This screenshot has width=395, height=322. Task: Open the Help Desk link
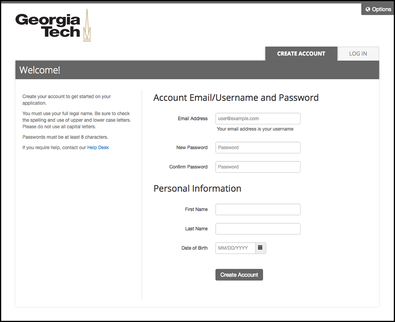tap(98, 148)
